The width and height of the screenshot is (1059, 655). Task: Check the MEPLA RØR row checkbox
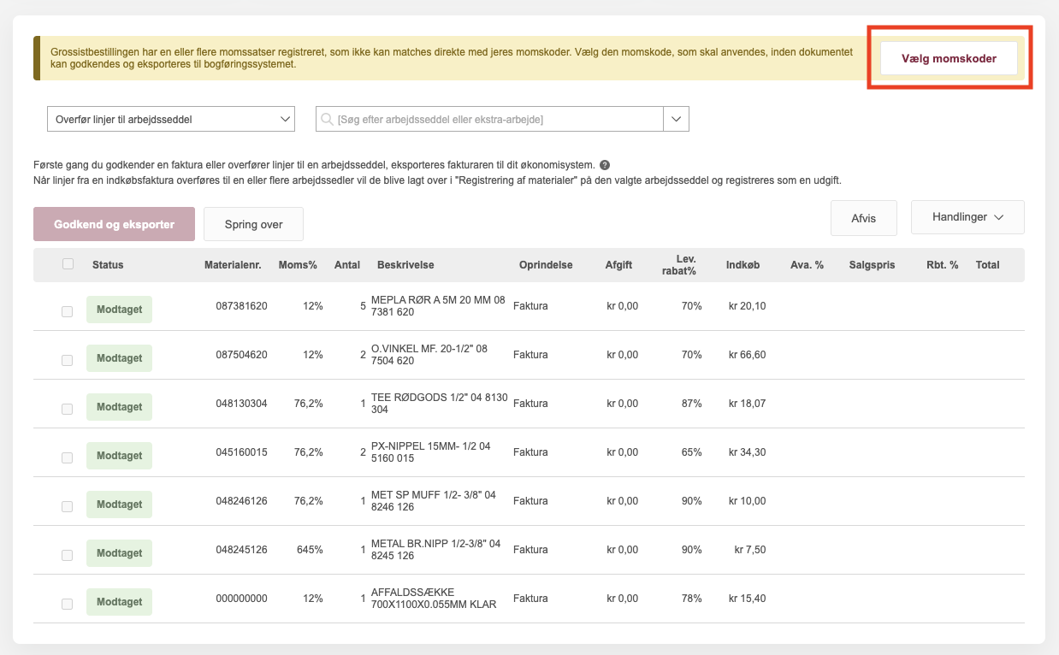[x=68, y=312]
